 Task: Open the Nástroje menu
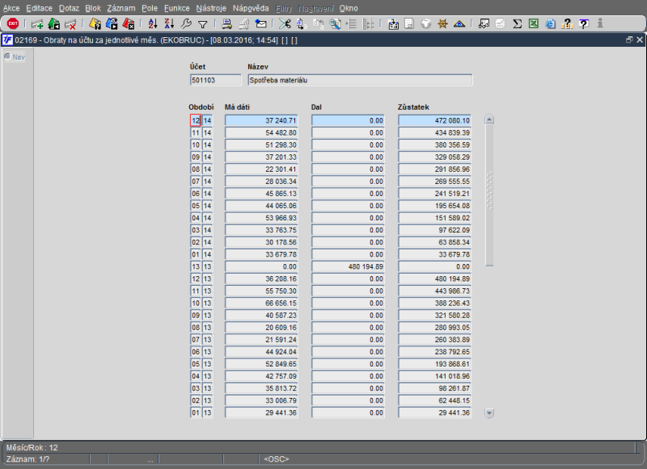click(x=211, y=7)
